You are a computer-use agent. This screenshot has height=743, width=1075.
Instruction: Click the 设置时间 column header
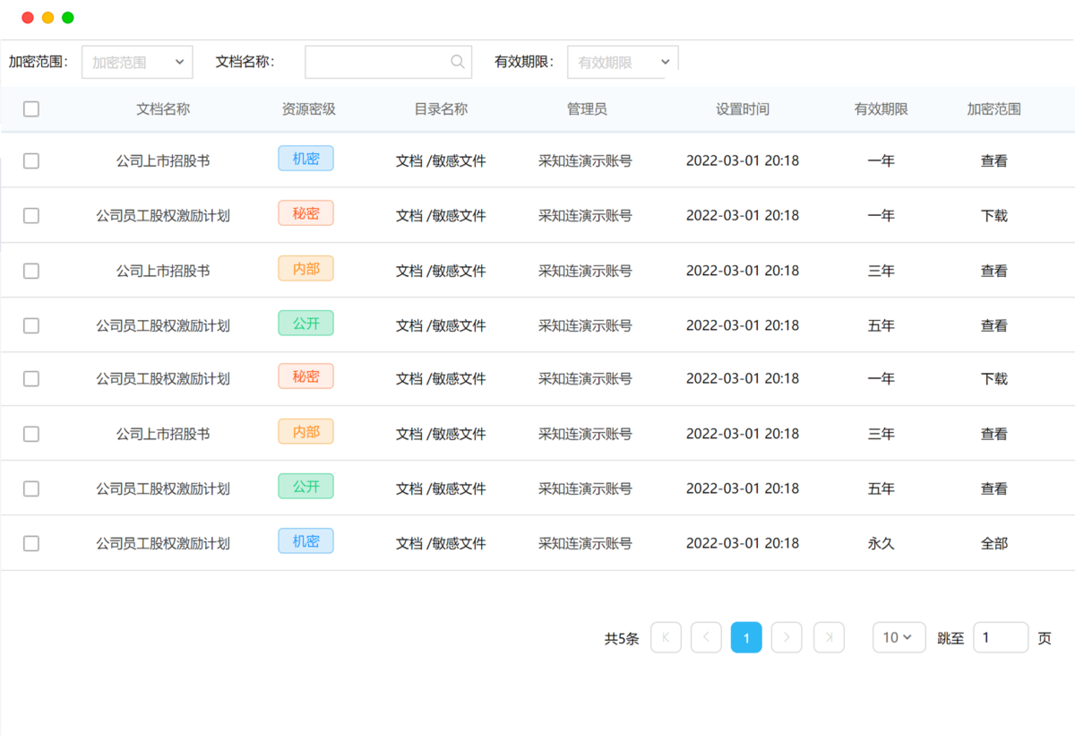point(743,109)
